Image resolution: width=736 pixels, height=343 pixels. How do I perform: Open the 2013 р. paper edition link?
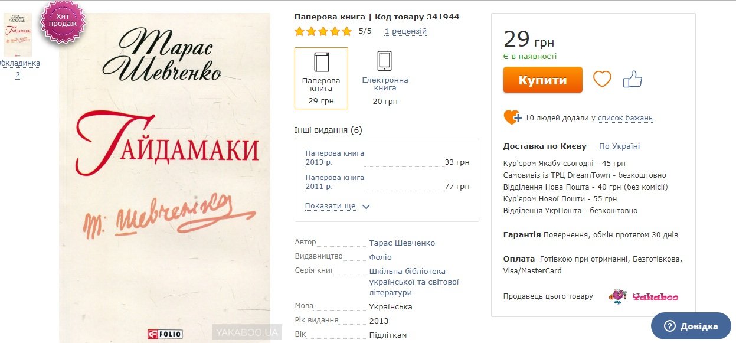pyautogui.click(x=335, y=158)
